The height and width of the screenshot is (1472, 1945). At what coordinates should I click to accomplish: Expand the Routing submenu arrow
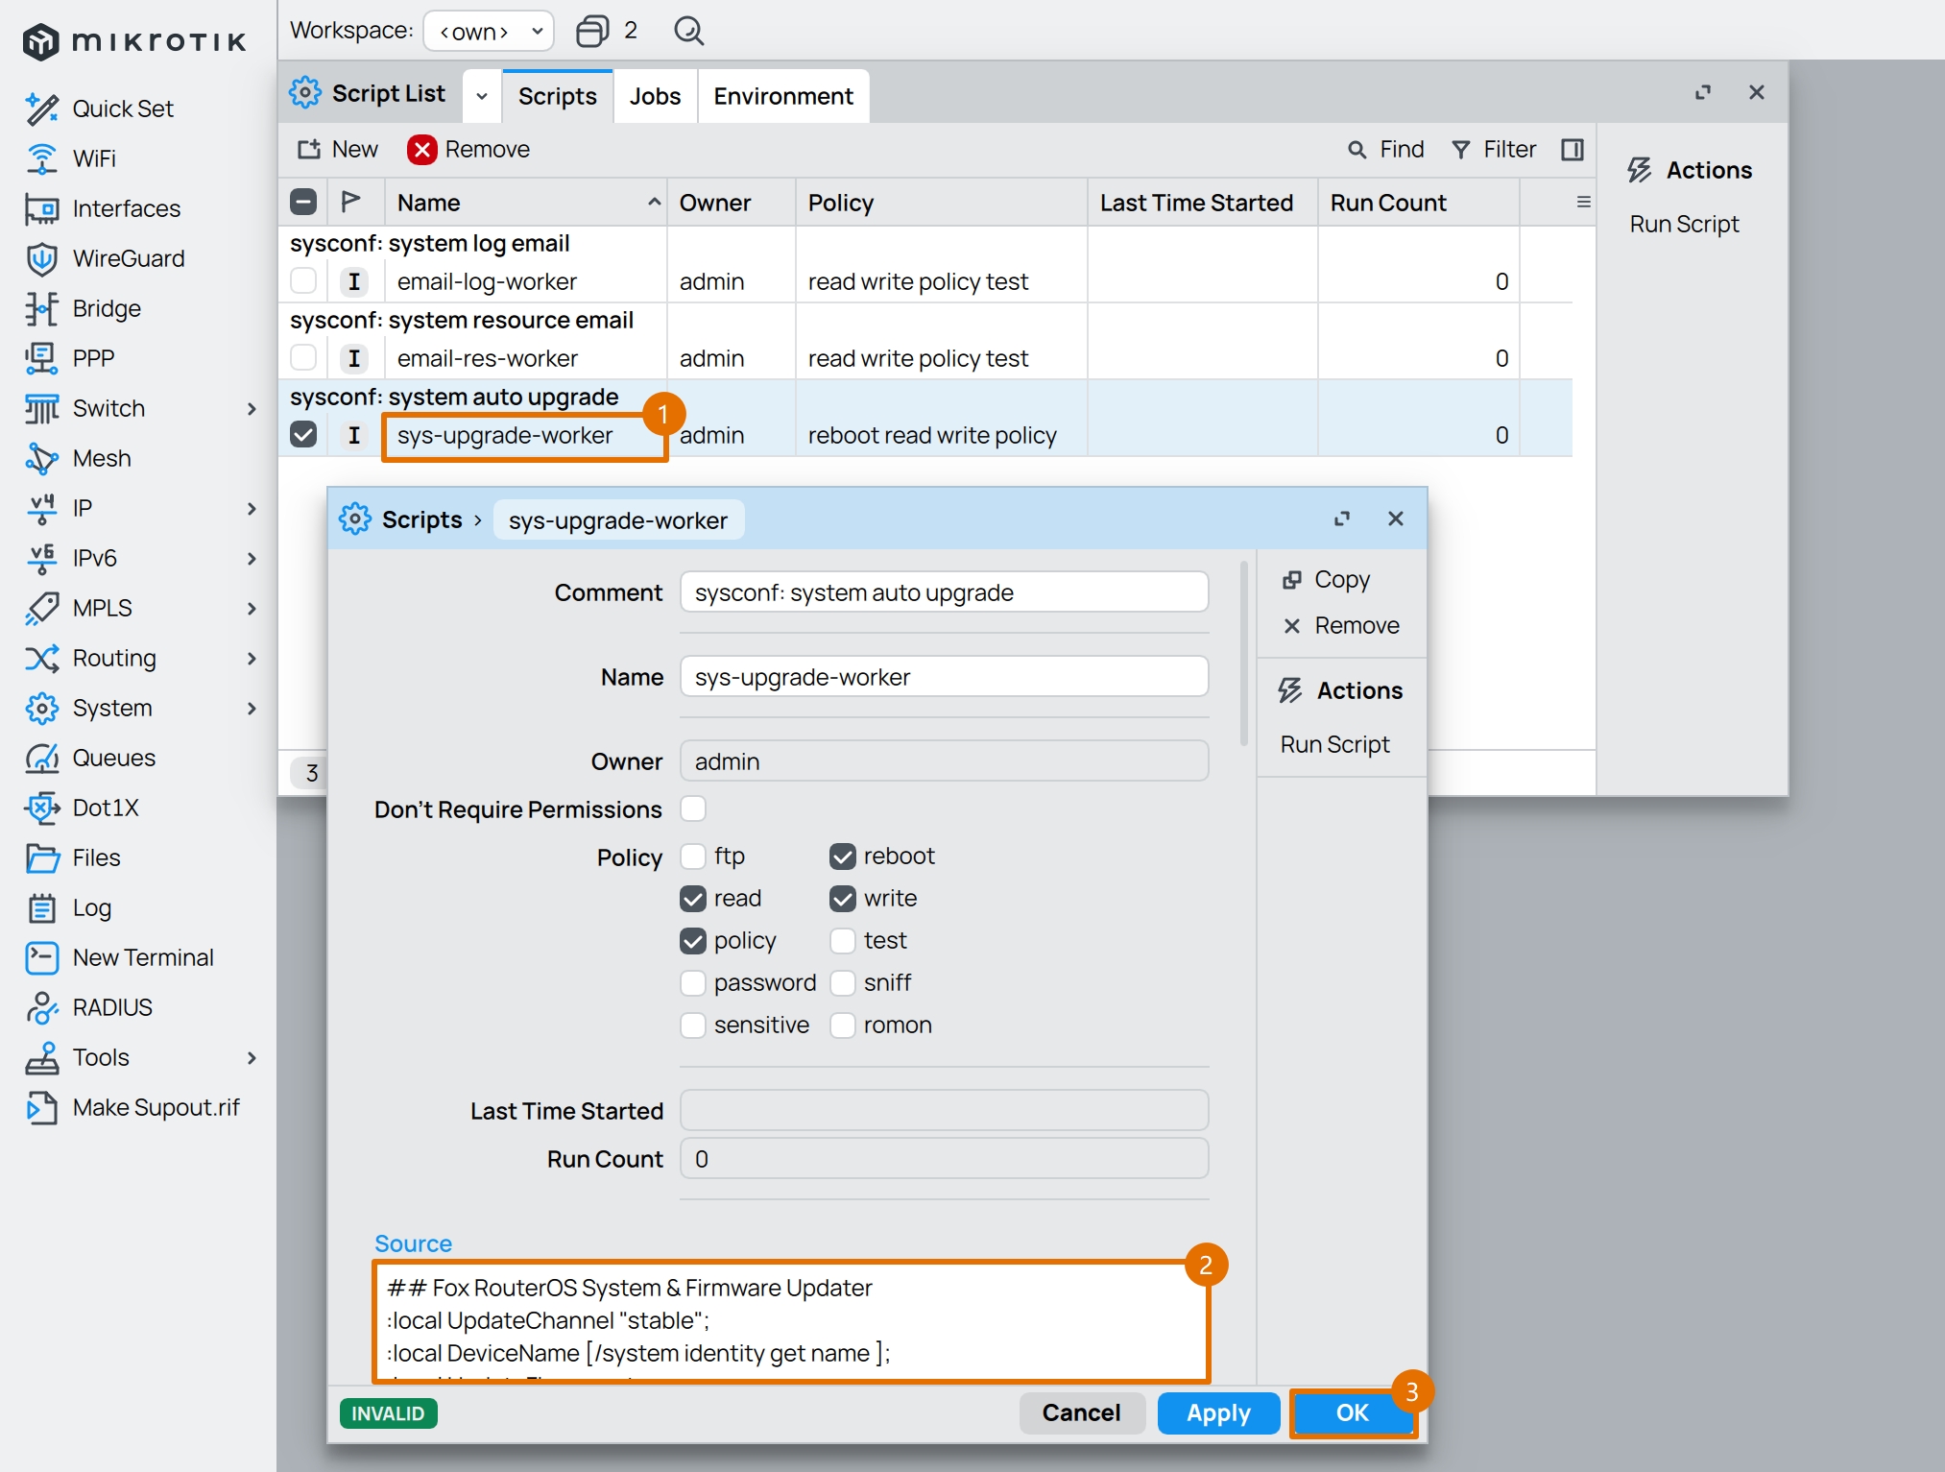(252, 658)
